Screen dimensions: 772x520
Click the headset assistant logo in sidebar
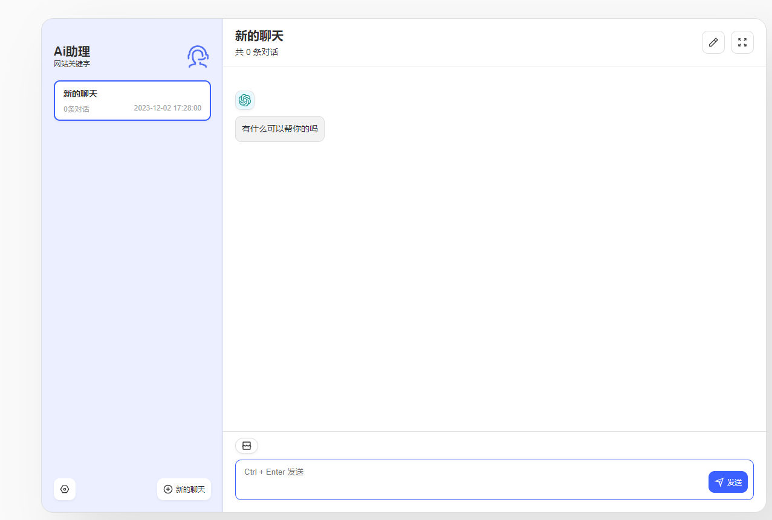[198, 56]
